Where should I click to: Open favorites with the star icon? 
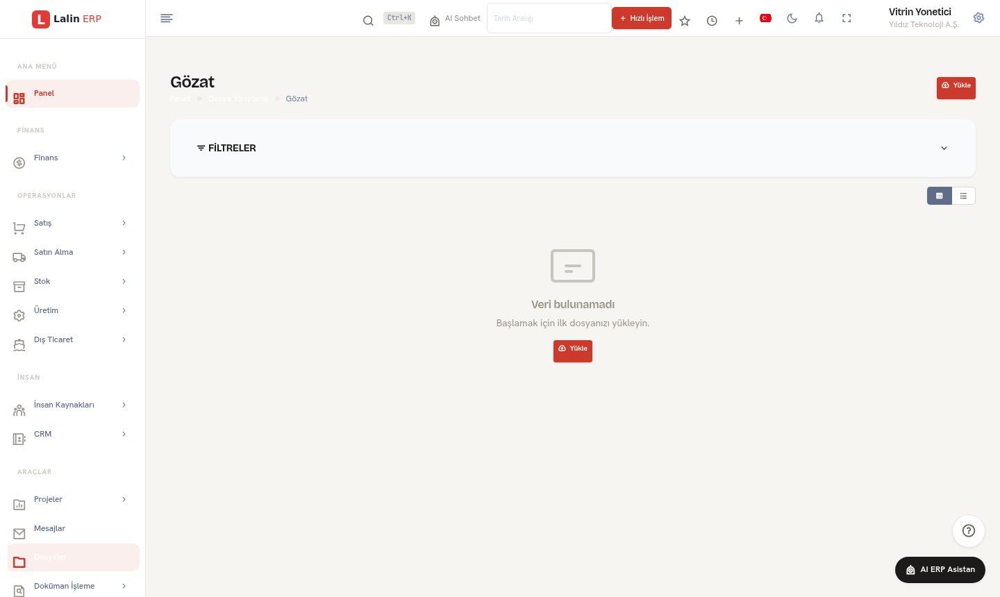685,21
